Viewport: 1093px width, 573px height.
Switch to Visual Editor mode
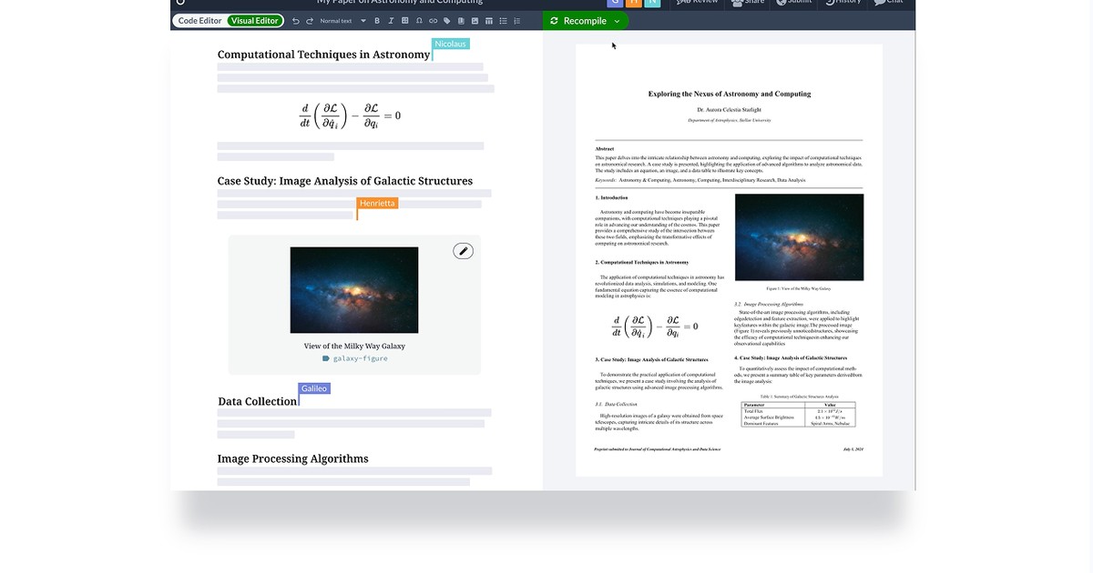coord(255,21)
